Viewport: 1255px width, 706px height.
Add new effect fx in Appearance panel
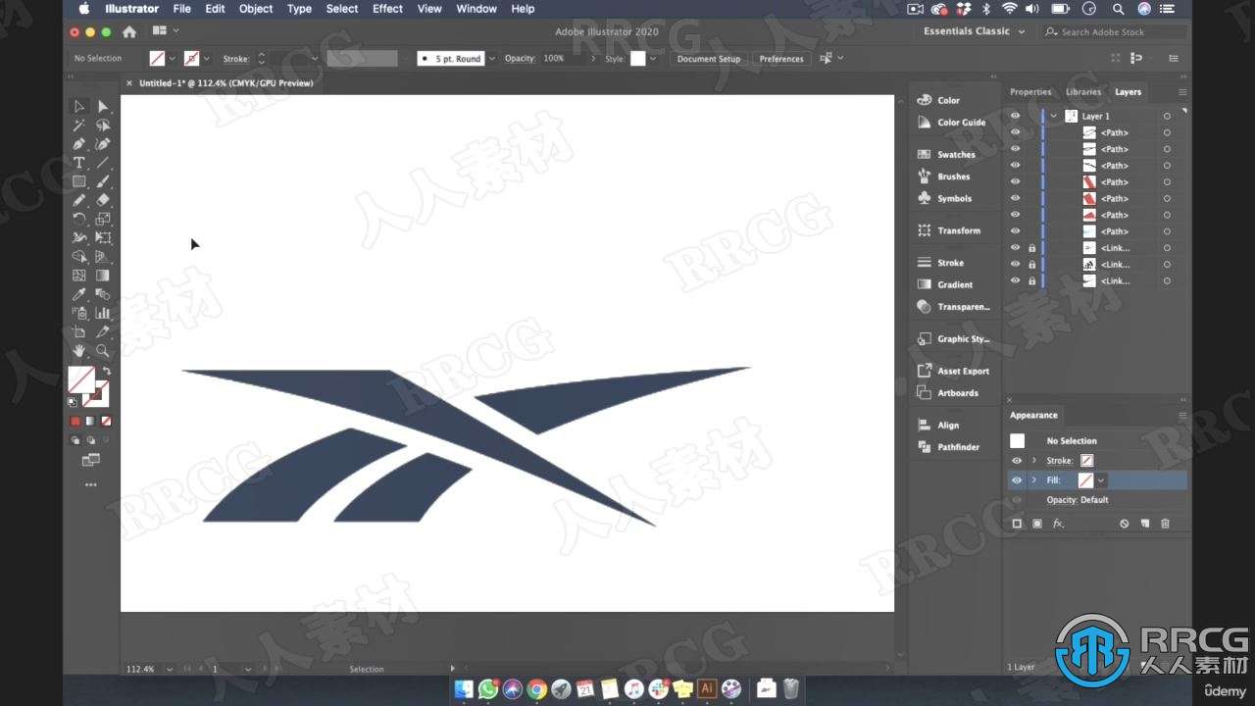(x=1058, y=524)
